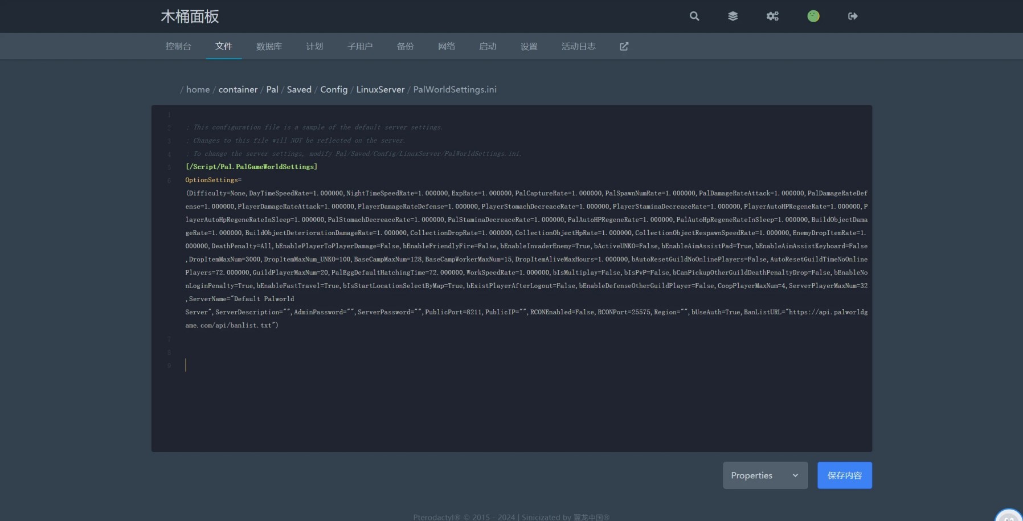Switch to the 备份 tab
The width and height of the screenshot is (1023, 521).
click(x=405, y=46)
